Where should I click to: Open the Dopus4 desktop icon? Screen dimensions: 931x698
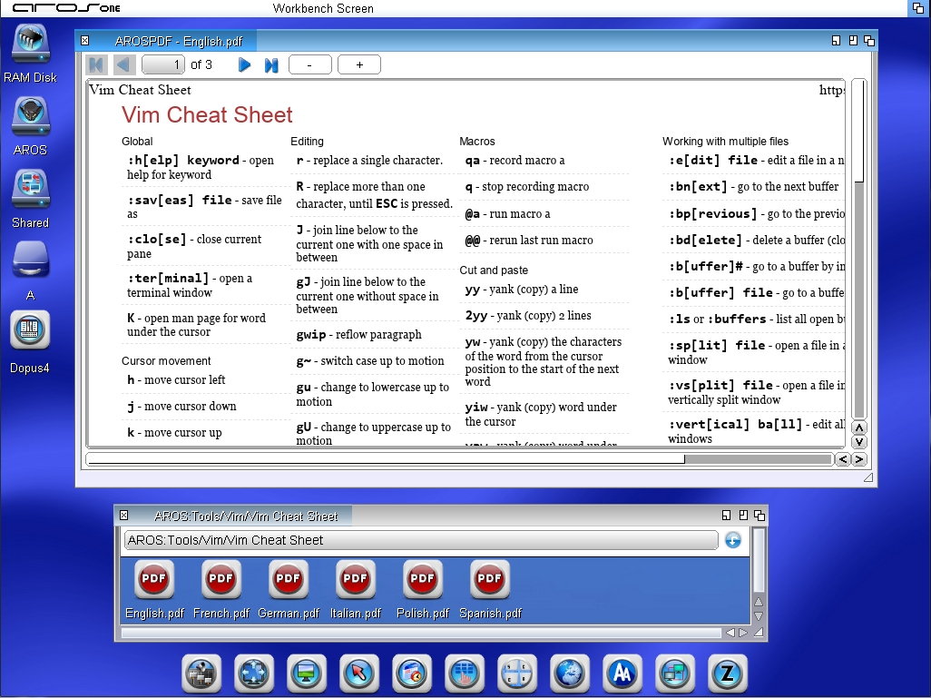tap(30, 330)
